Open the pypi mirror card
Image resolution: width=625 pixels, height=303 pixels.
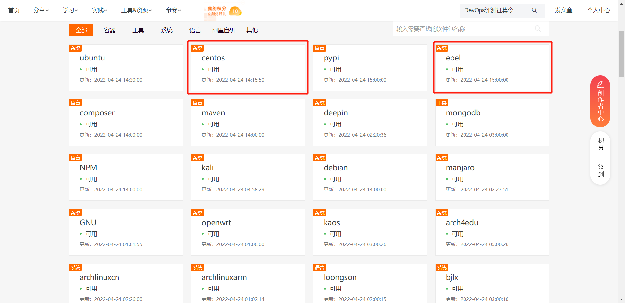pyautogui.click(x=370, y=68)
